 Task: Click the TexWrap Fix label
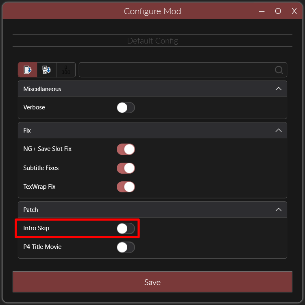pyautogui.click(x=39, y=187)
